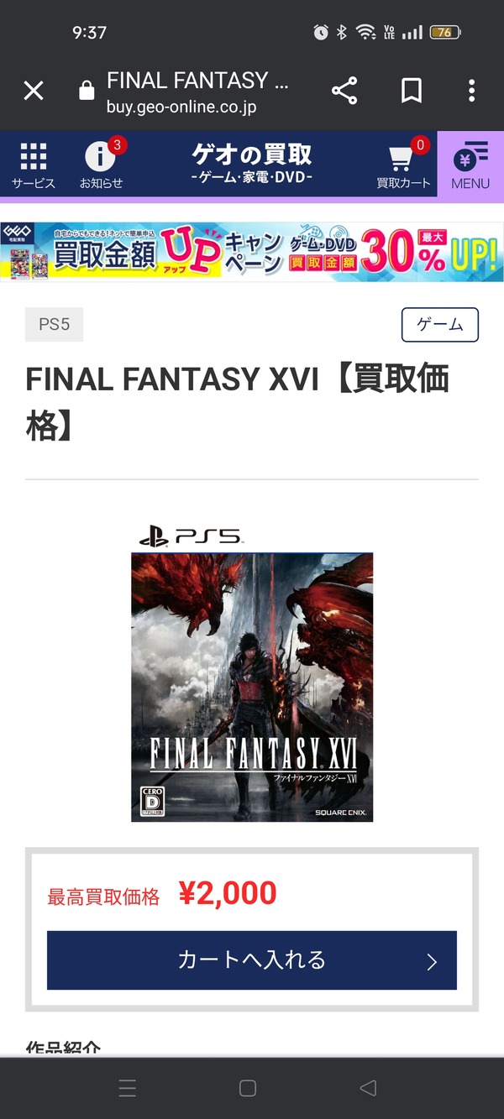
Task: Go back with Android triangle button
Action: tap(368, 1089)
